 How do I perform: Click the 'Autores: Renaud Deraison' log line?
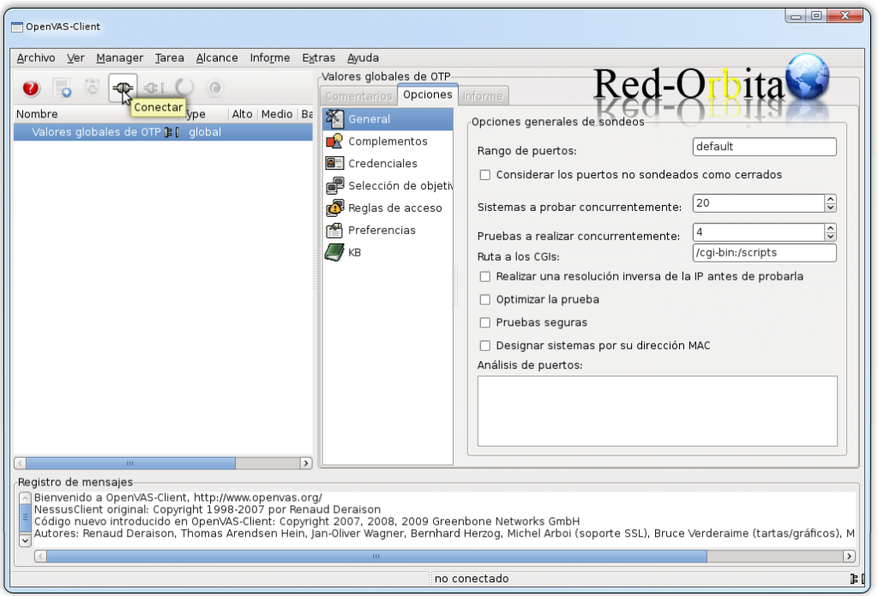[x=444, y=533]
